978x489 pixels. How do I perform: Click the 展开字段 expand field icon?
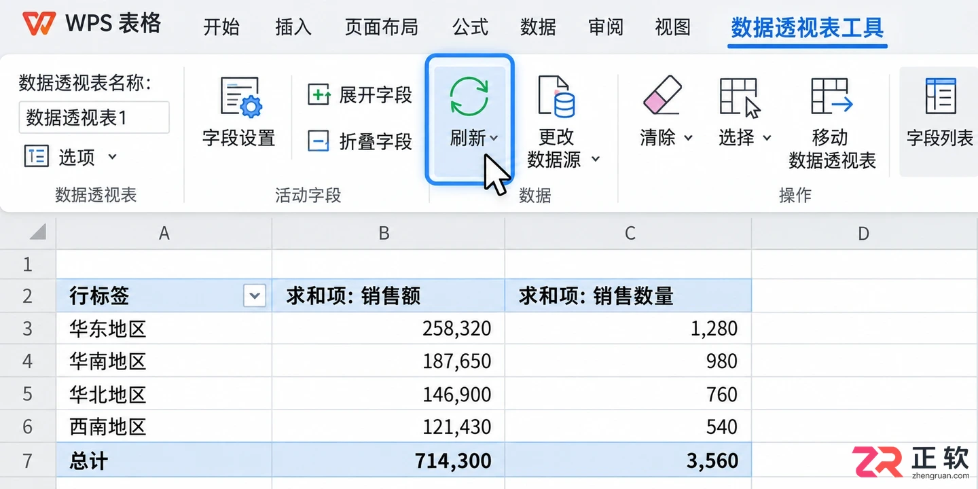[319, 94]
